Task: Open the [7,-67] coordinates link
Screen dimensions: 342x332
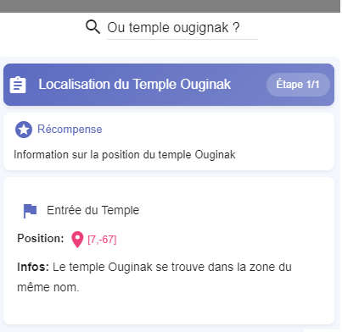Action: tap(102, 240)
